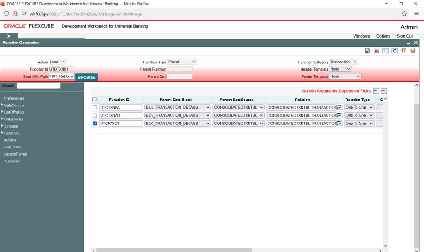Open the Options menu
This screenshot has width=424, height=252.
(x=383, y=36)
